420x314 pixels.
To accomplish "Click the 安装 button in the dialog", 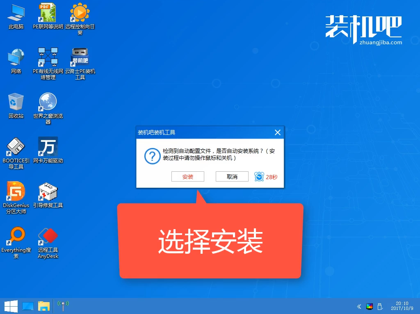I will (x=187, y=177).
